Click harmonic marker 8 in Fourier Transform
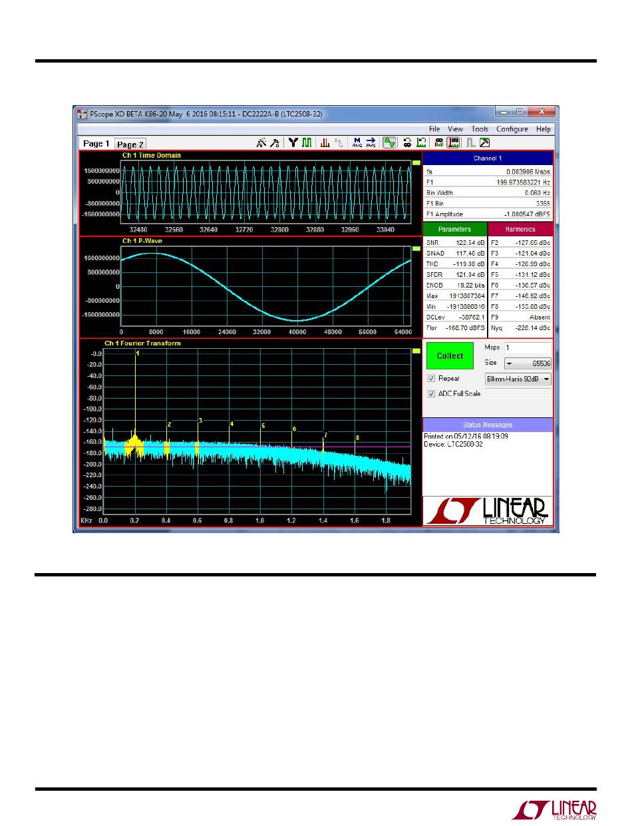Screen dimensions: 632x826 coord(357,437)
